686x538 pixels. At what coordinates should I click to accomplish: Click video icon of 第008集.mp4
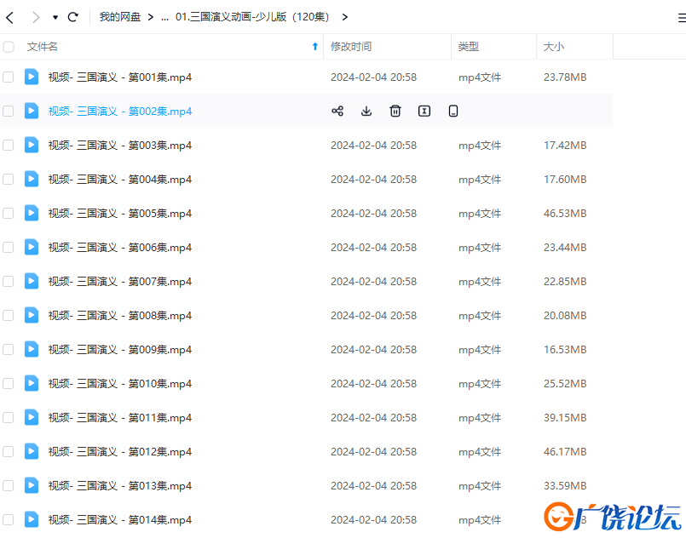click(31, 316)
